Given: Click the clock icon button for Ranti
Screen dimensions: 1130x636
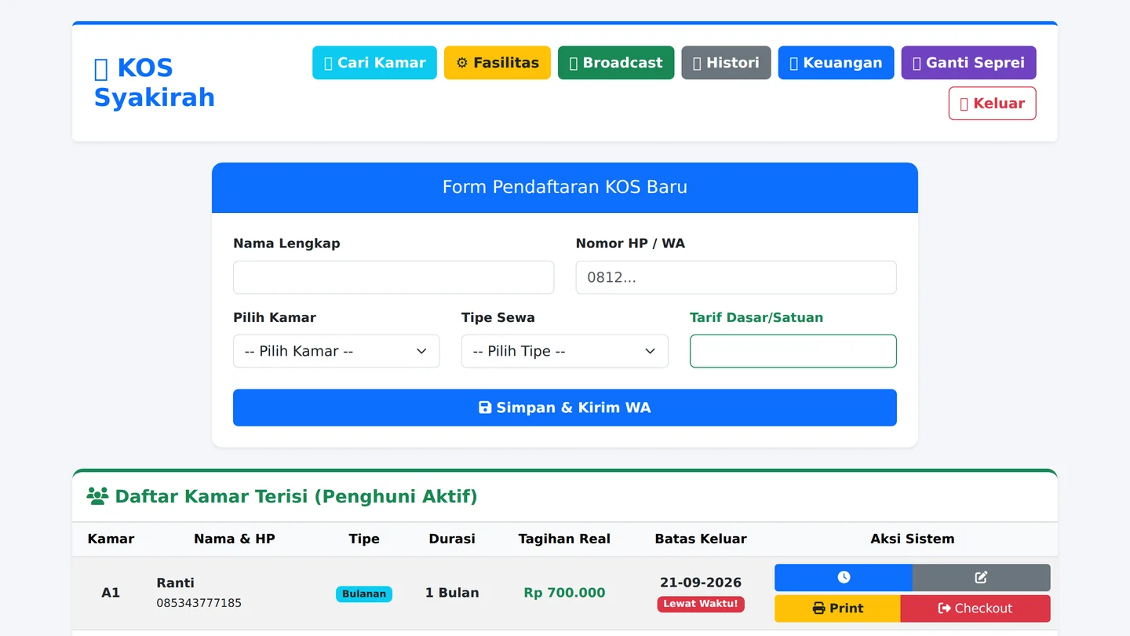Looking at the screenshot, I should click(x=844, y=577).
